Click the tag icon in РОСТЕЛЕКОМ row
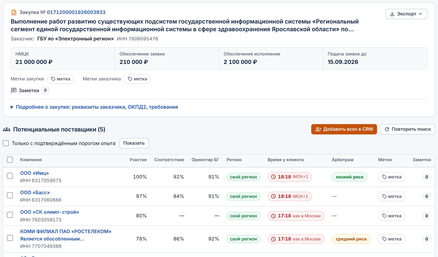Viewport: 438px width, 257px height. (x=384, y=239)
